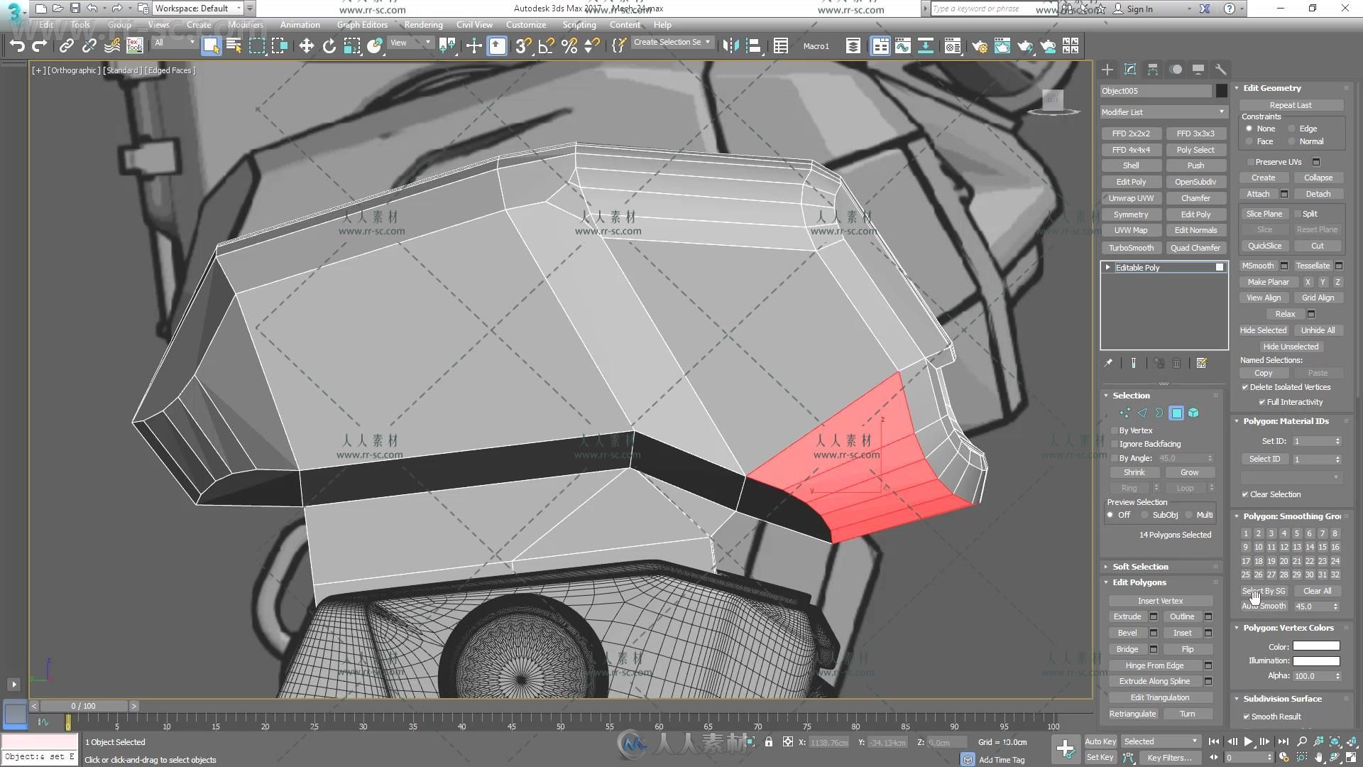
Task: Open the Motion command panel tab
Action: pyautogui.click(x=1176, y=70)
